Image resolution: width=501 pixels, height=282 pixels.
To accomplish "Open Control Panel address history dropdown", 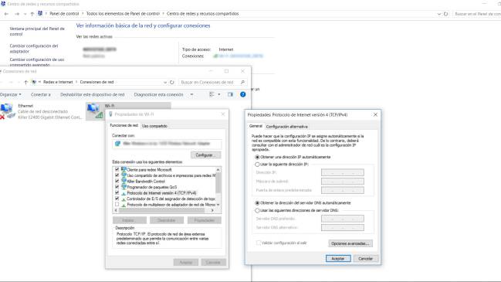I will [x=438, y=14].
